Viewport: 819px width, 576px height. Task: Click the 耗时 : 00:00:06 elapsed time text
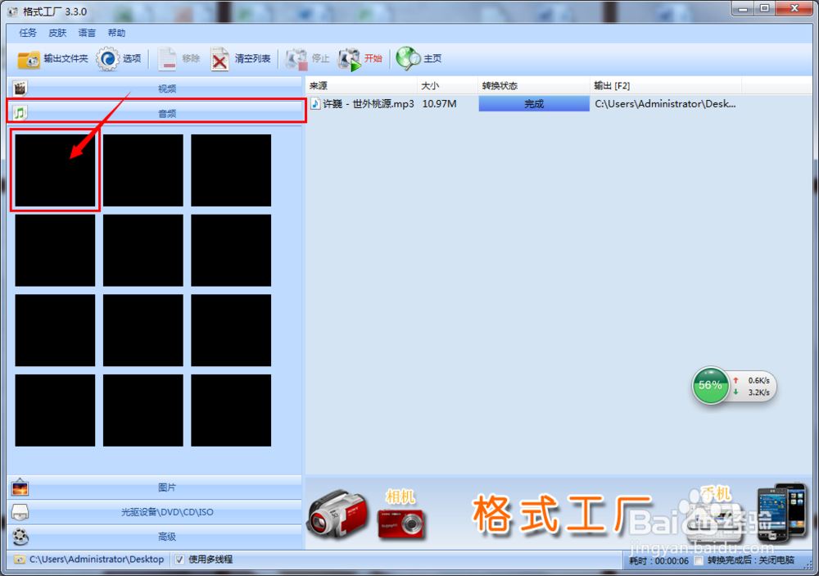coord(658,560)
